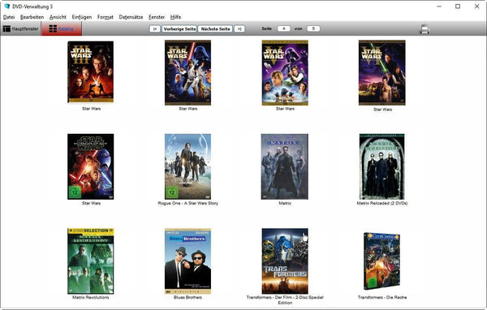Jump to last page arrow button
Screen dimensions: 487x310
(239, 29)
